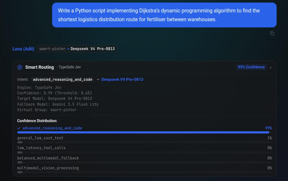
Task: Click the Virtual Group: smart-pinter line
Action: pos(47,110)
